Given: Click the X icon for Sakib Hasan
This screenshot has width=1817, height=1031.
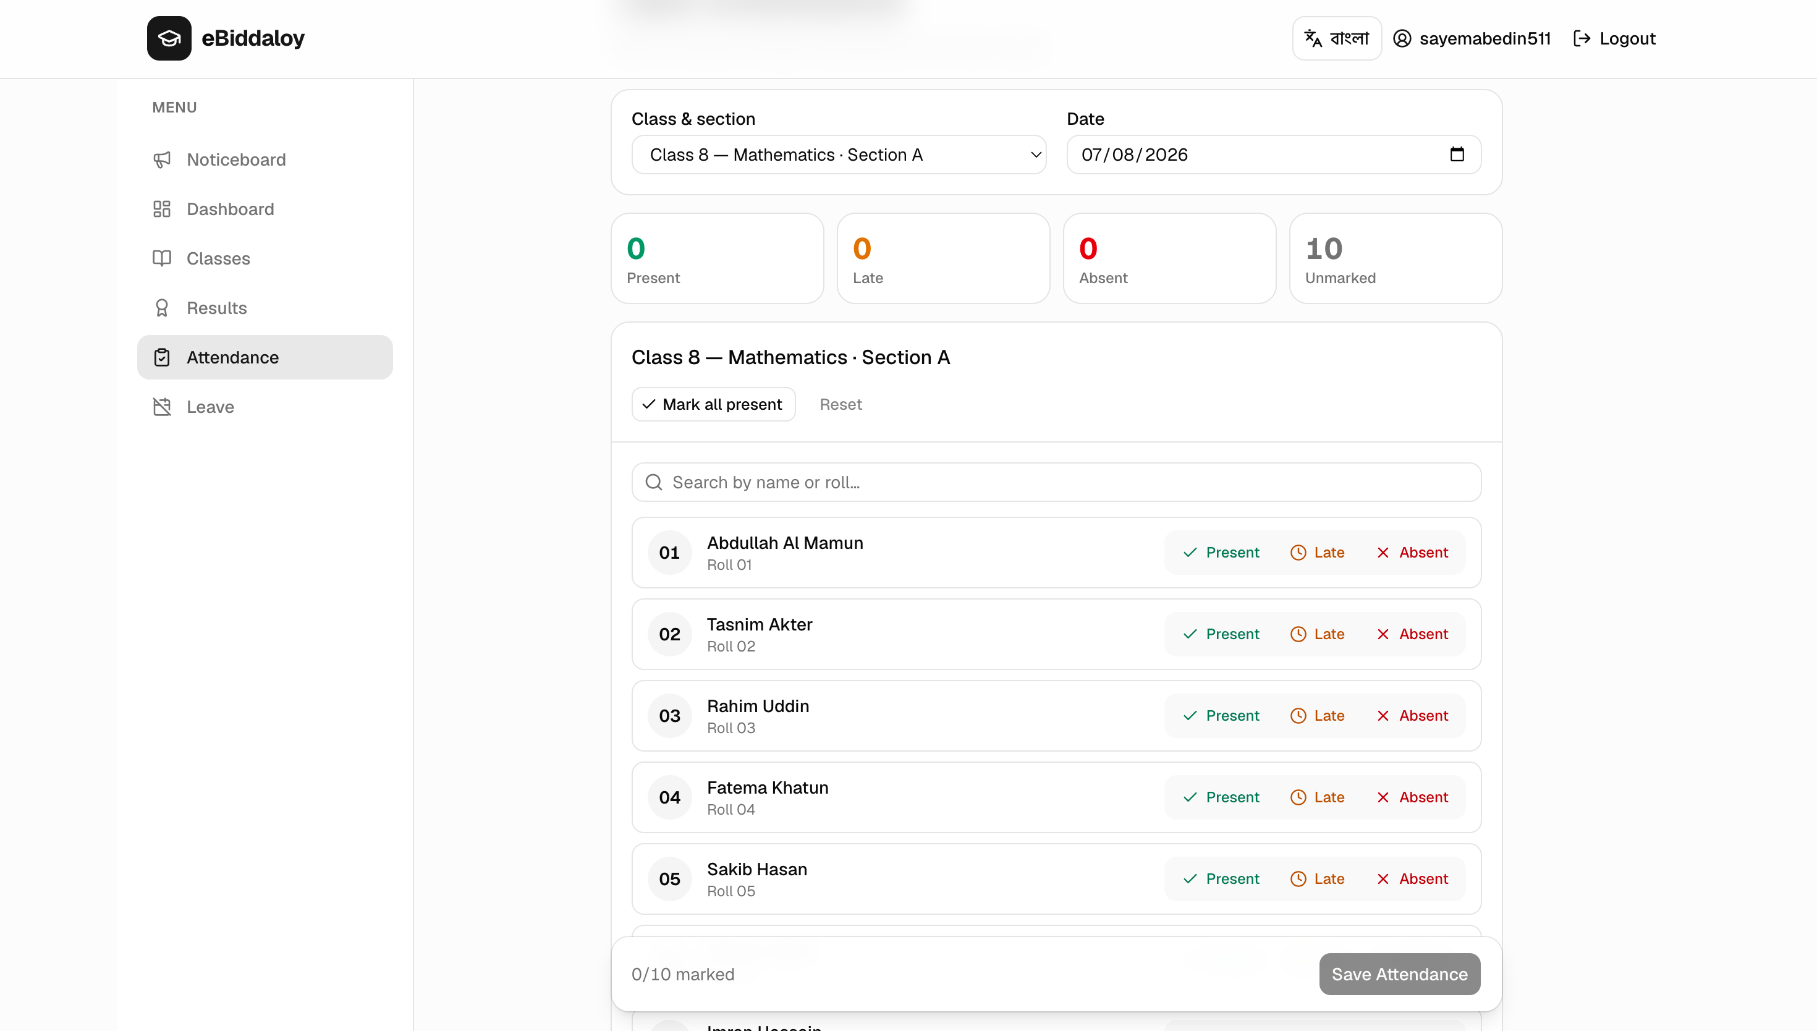Looking at the screenshot, I should pyautogui.click(x=1383, y=879).
